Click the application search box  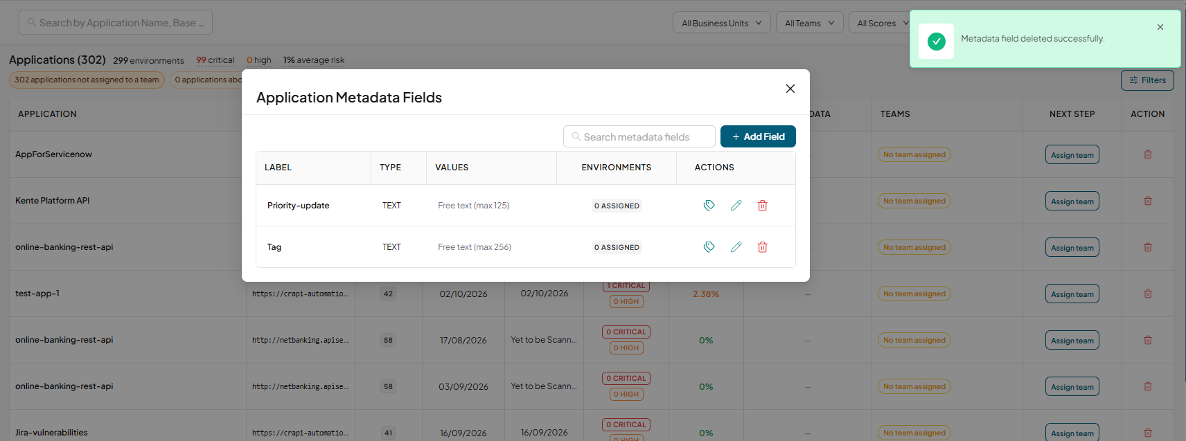(116, 22)
